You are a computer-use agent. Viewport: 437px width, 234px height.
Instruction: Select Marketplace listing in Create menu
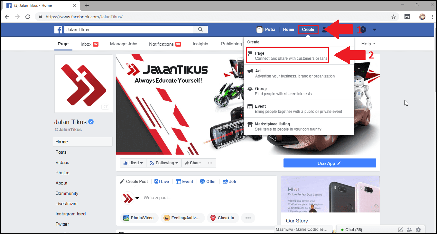point(299,126)
